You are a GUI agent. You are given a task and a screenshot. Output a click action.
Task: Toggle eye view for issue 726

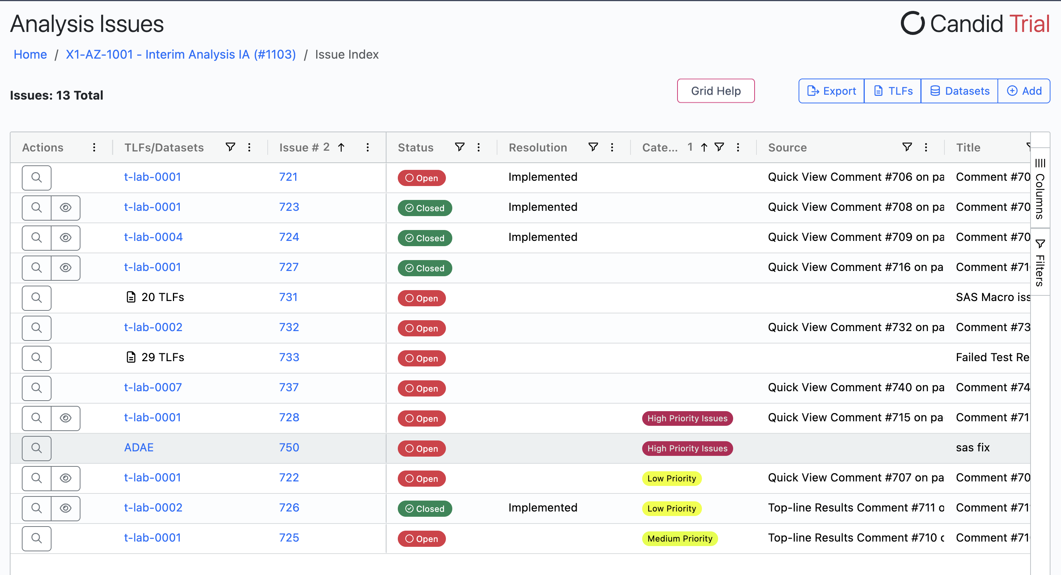click(65, 508)
